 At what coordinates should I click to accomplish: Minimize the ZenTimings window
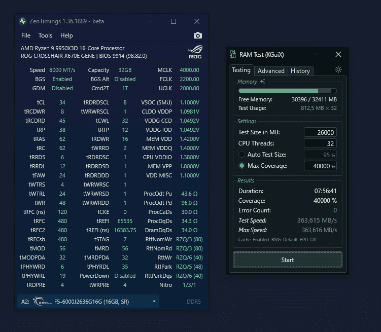coord(150,21)
